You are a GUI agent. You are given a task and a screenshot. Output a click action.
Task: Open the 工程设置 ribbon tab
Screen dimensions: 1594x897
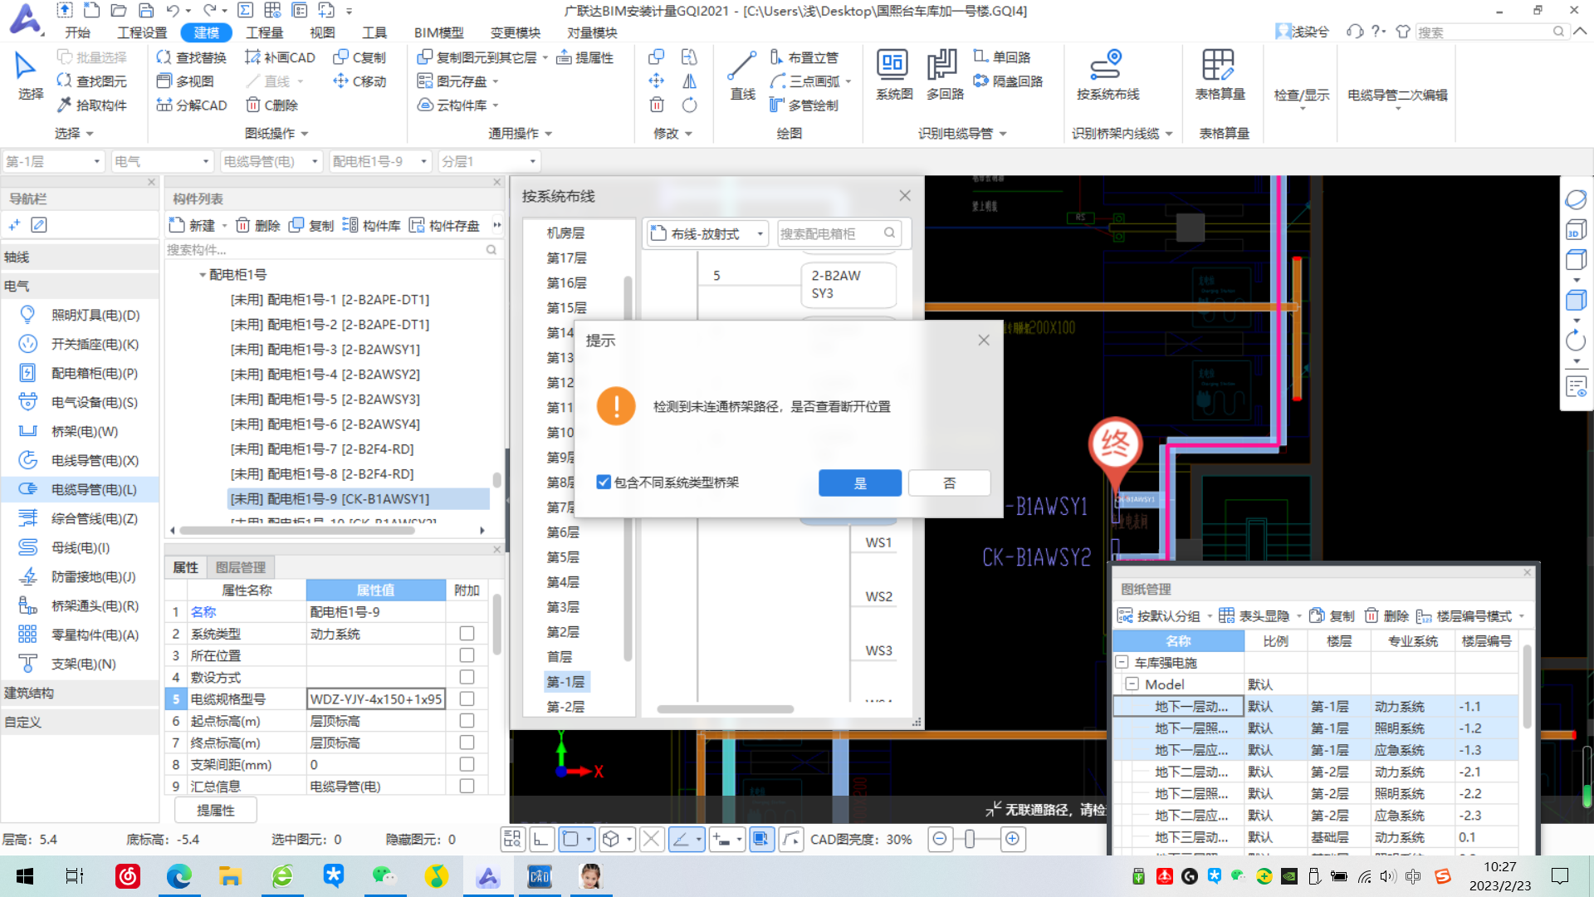coord(142,32)
